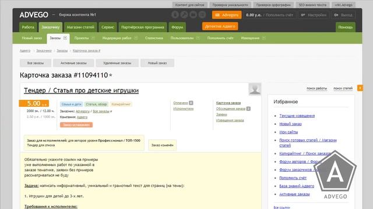Open the Форум tab
This screenshot has width=373, height=209.
(177, 27)
